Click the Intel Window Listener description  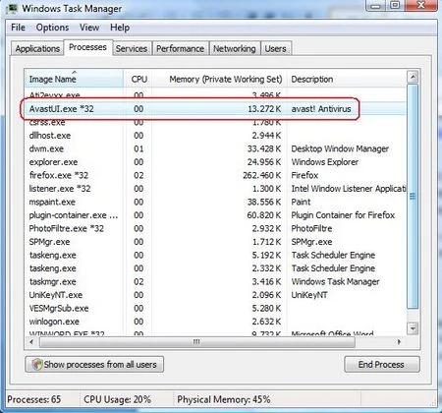click(349, 189)
